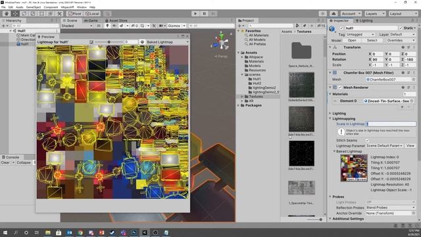Toggle the Static checkbox

401,28
